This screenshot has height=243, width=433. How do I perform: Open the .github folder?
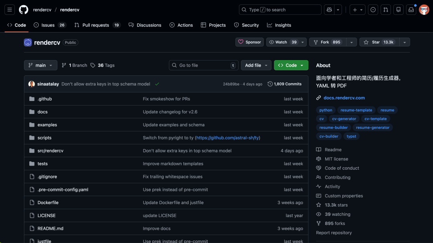tap(45, 99)
